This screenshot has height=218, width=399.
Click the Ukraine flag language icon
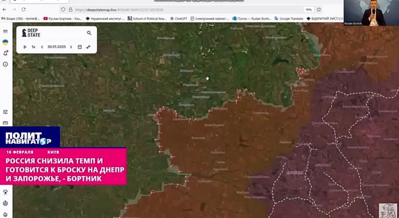[5, 42]
